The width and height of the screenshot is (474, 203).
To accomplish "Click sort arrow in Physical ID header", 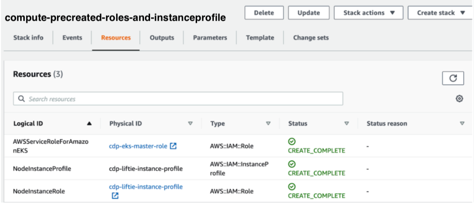I will 191,123.
